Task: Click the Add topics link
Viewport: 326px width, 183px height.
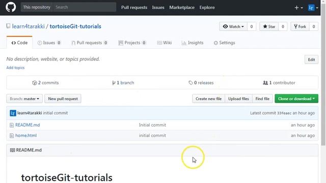Action: (15, 68)
